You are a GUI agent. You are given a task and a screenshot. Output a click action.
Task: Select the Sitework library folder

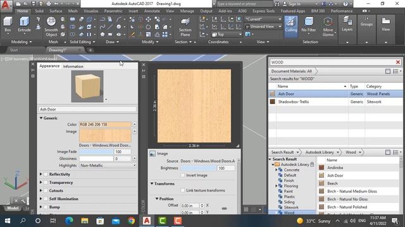pyautogui.click(x=291, y=207)
